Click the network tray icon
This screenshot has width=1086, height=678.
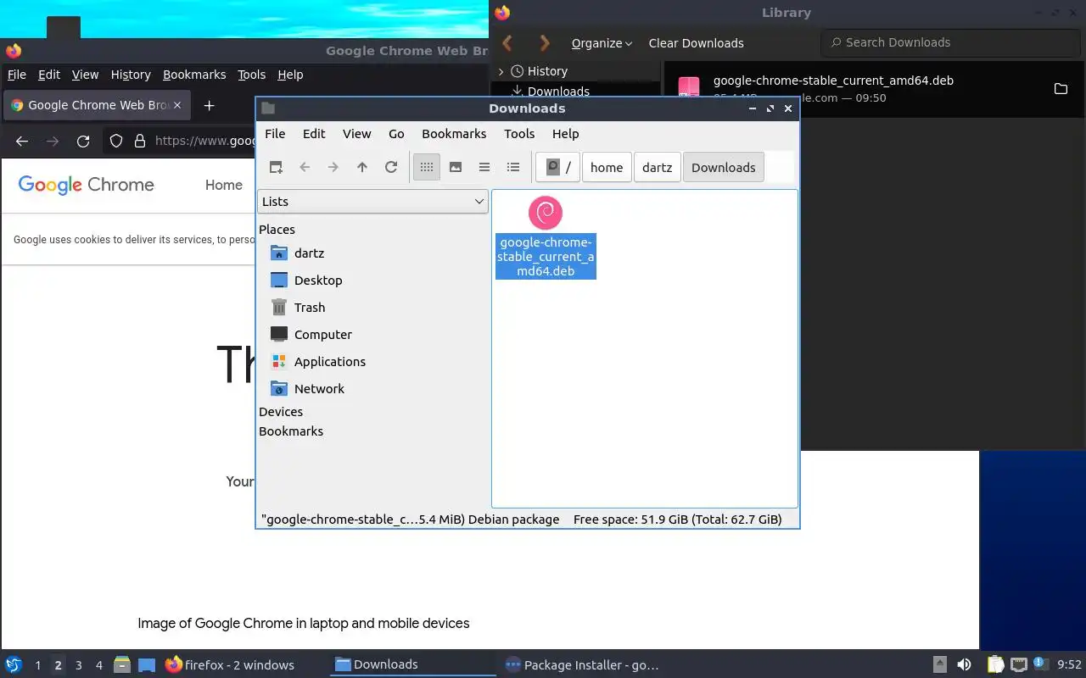[1019, 664]
